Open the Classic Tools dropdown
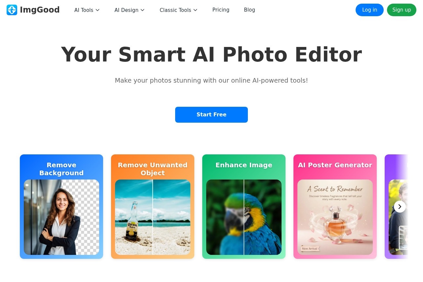Image resolution: width=423 pixels, height=282 pixels. [x=178, y=10]
